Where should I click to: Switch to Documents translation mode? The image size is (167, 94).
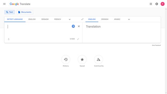pyautogui.click(x=25, y=12)
